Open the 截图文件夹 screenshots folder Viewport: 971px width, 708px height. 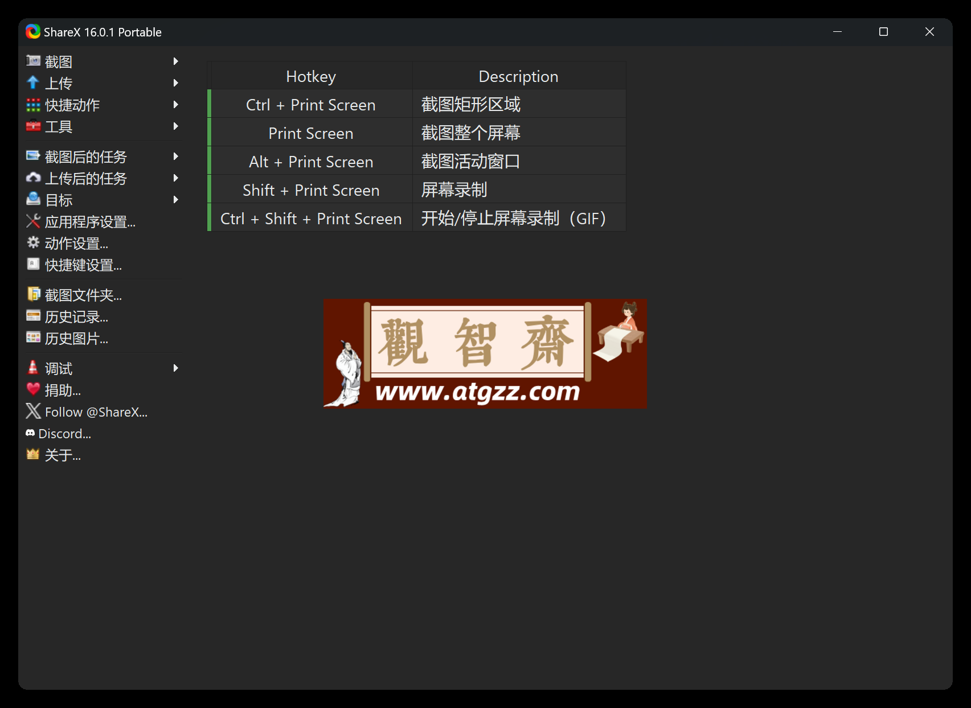[x=103, y=295]
